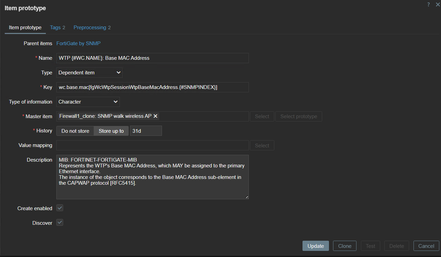Image resolution: width=441 pixels, height=257 pixels.
Task: Click the help question mark icon
Action: point(428,4)
